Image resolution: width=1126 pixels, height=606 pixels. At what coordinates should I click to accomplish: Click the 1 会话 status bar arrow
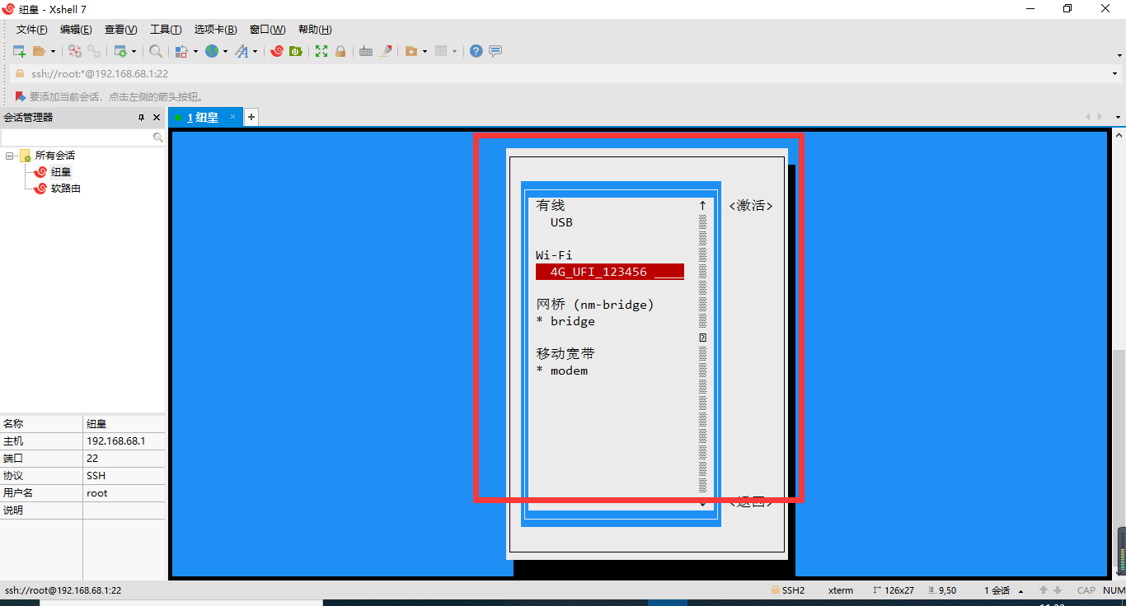[1021, 591]
